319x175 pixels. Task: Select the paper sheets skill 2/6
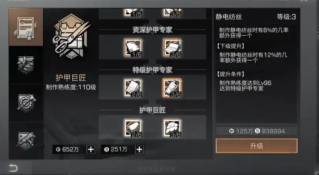(x=133, y=88)
